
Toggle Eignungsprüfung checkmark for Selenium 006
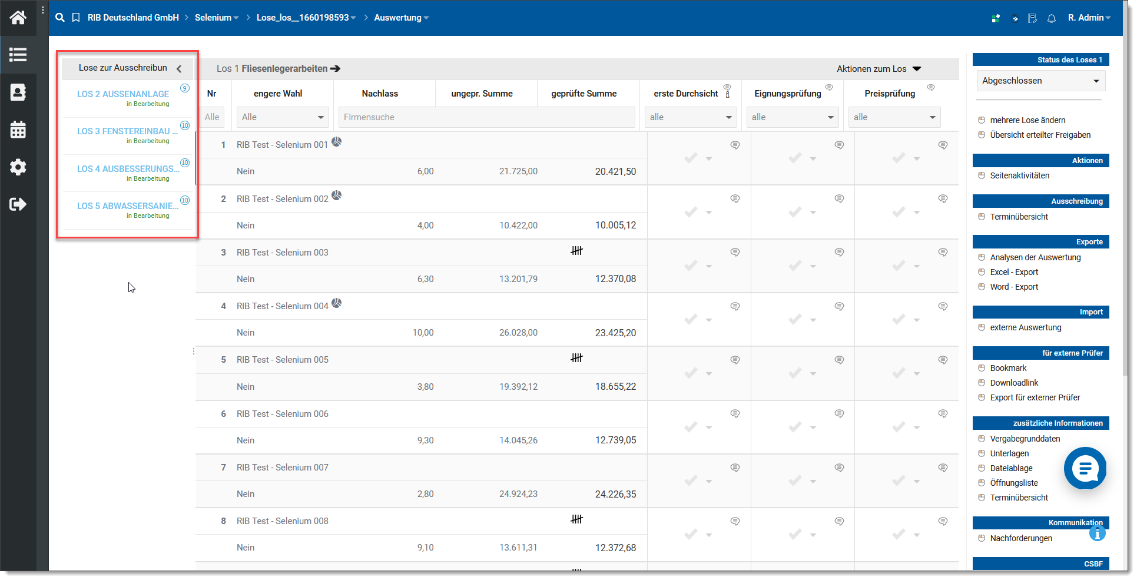pos(795,427)
